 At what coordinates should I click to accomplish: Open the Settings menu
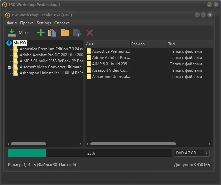coord(44,23)
